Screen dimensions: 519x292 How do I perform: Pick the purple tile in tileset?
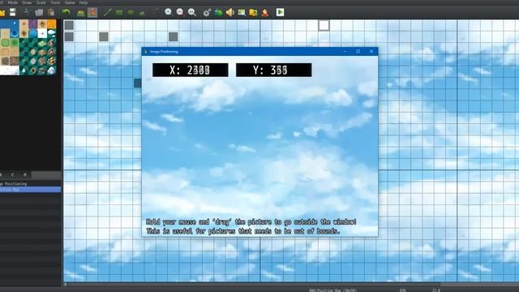(32, 24)
